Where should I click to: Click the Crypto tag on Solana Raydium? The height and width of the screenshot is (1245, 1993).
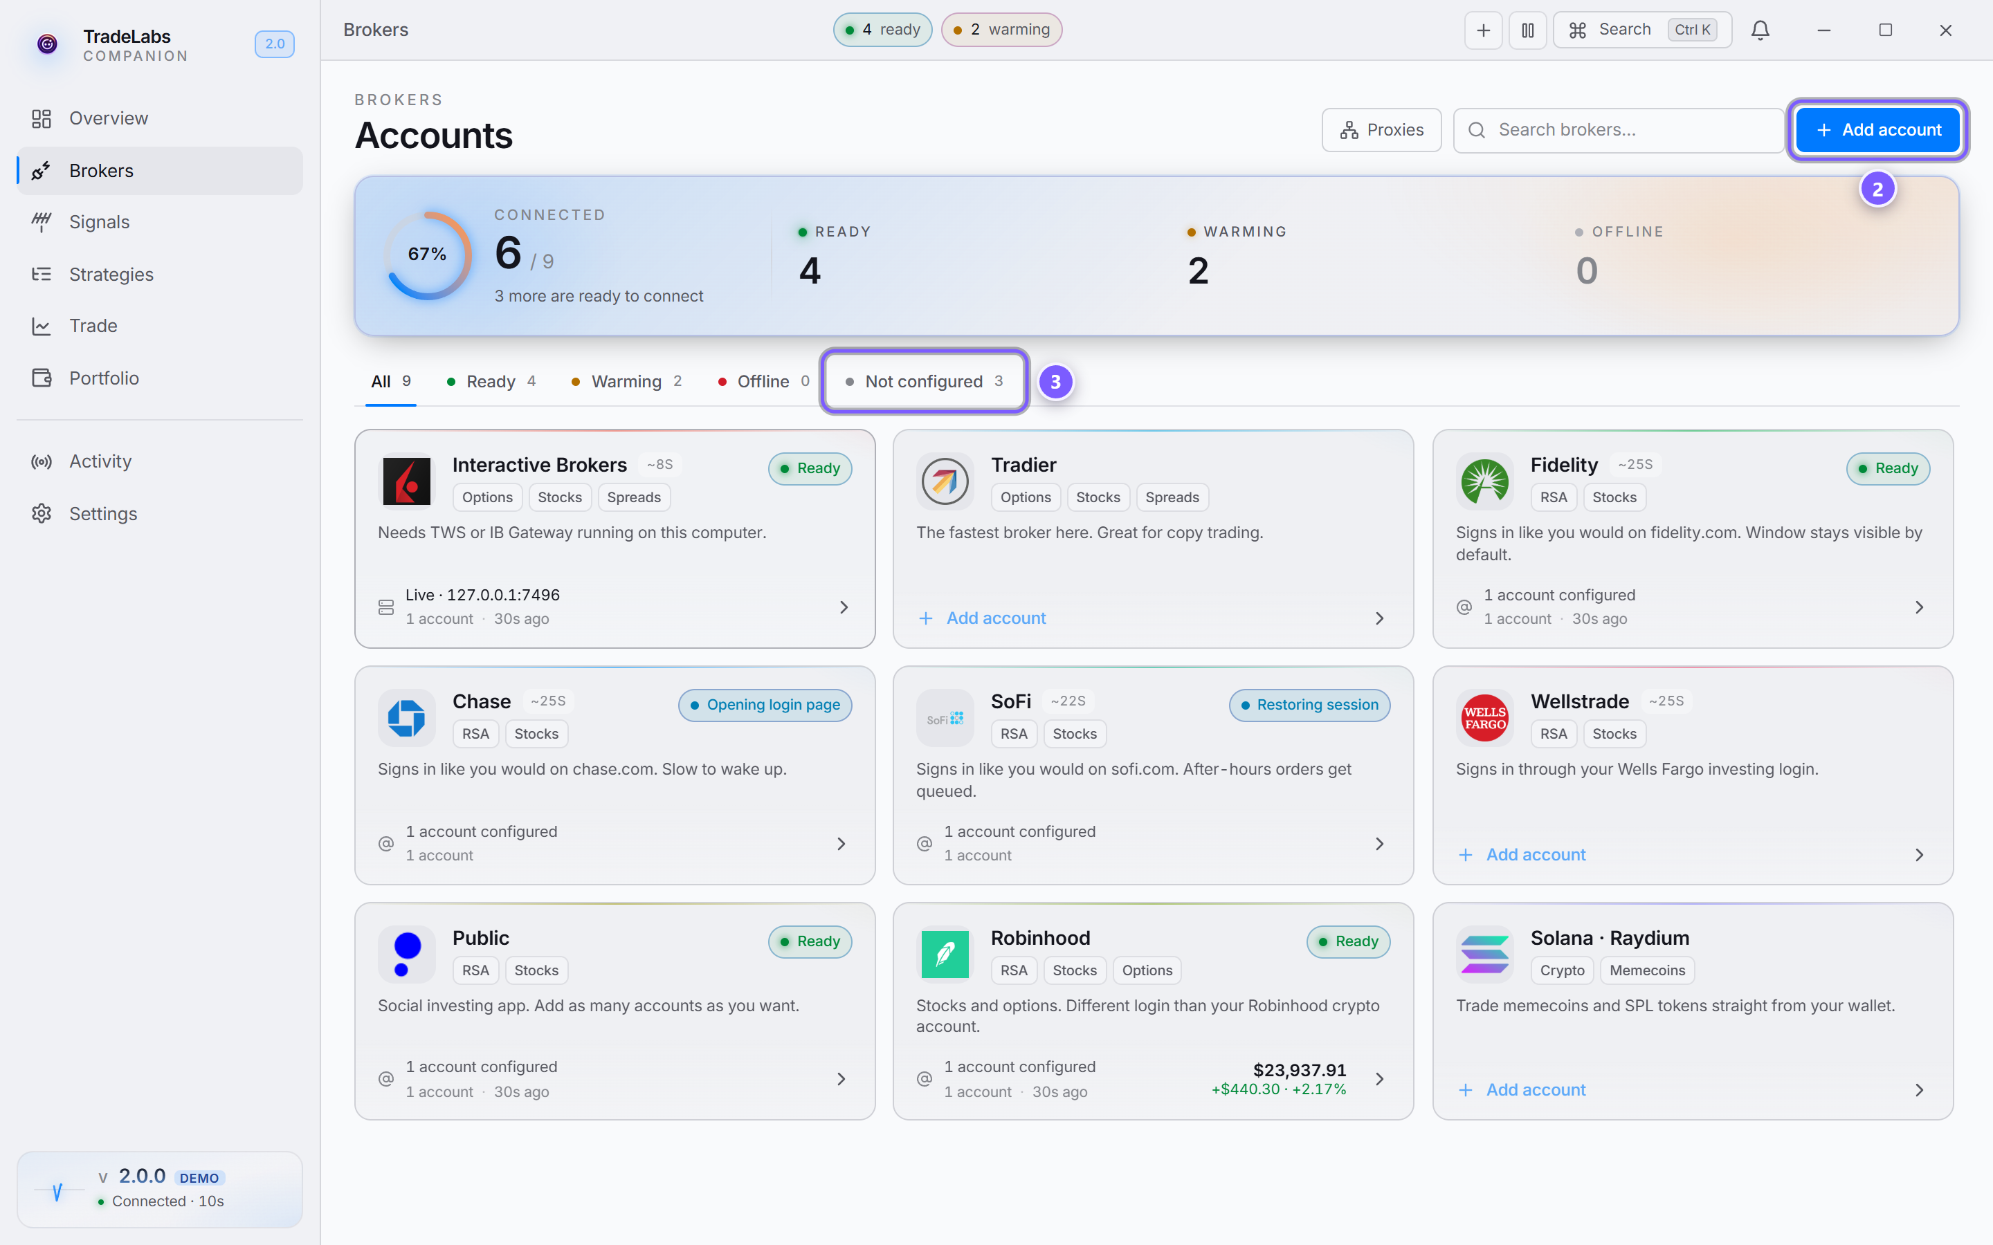pyautogui.click(x=1563, y=971)
